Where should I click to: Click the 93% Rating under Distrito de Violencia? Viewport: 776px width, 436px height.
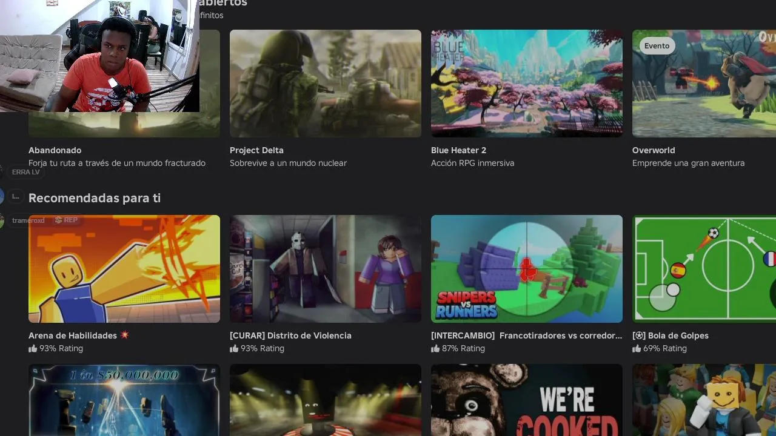click(x=263, y=349)
